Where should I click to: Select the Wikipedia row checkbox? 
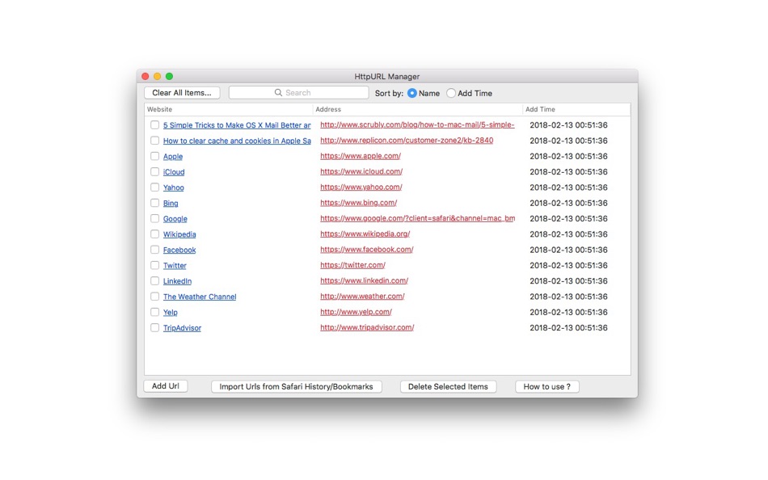point(154,234)
